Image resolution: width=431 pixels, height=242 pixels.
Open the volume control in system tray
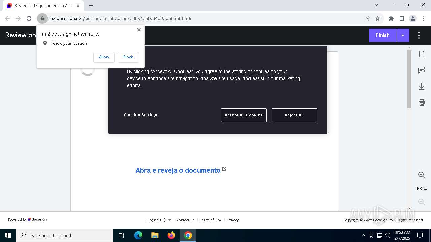pos(388,235)
